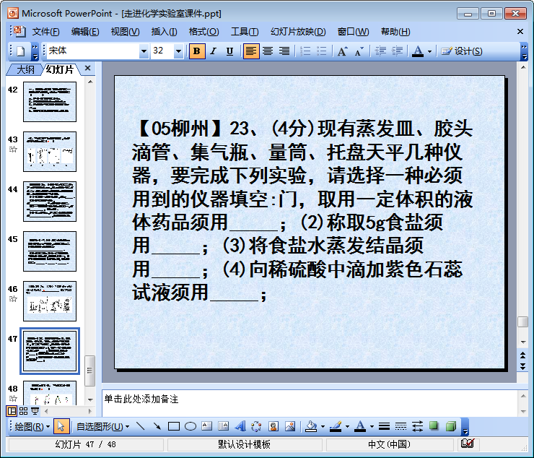Select the Line drawing tool
This screenshot has height=458, width=534.
click(140, 426)
